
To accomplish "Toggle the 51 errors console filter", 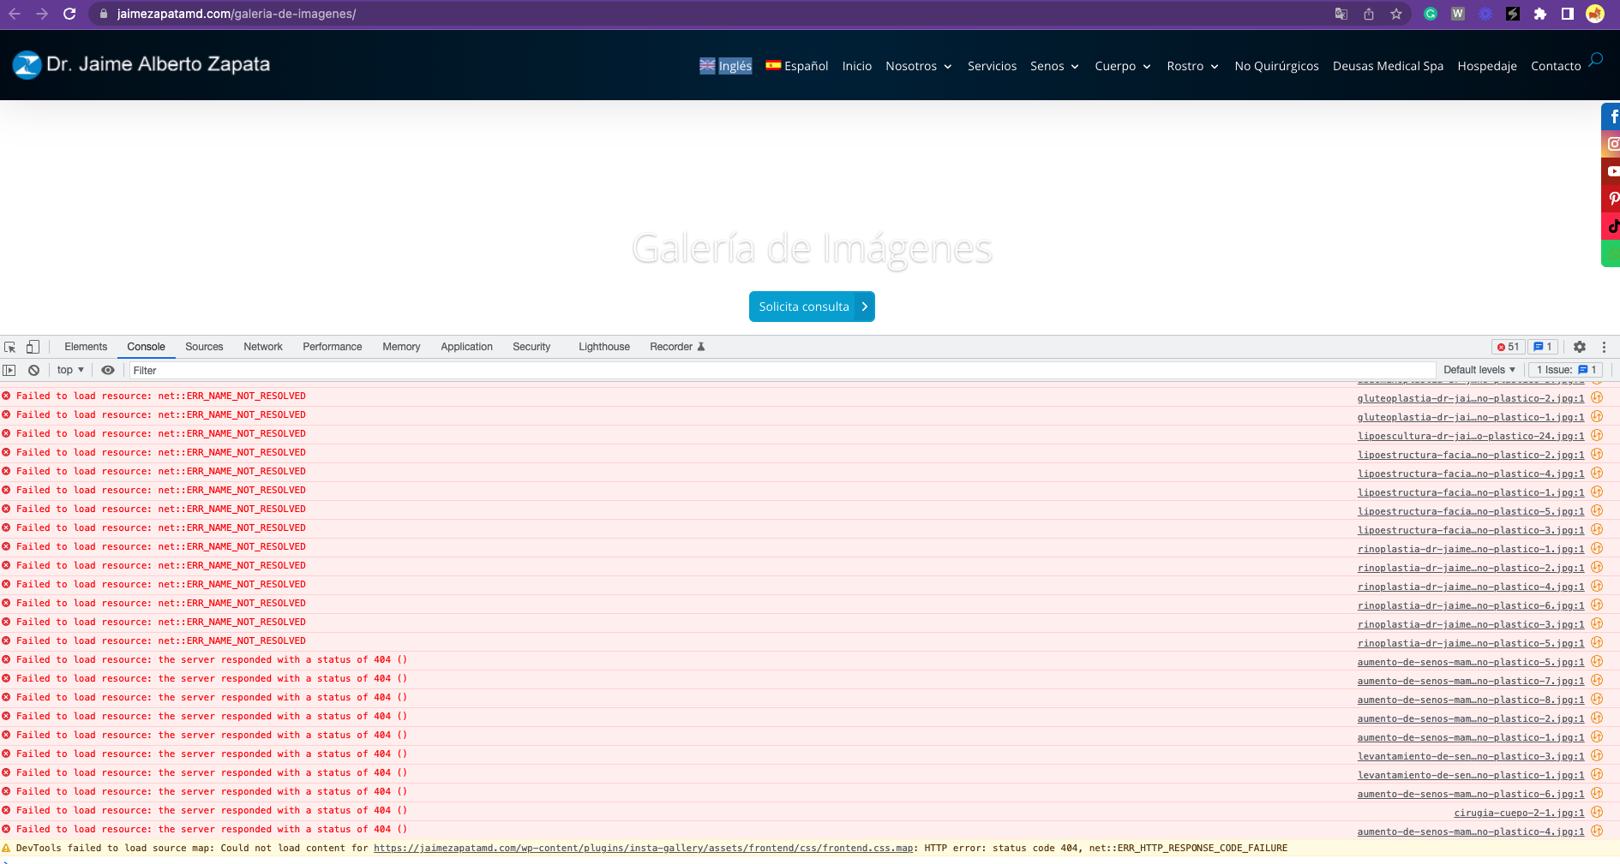I will point(1507,347).
